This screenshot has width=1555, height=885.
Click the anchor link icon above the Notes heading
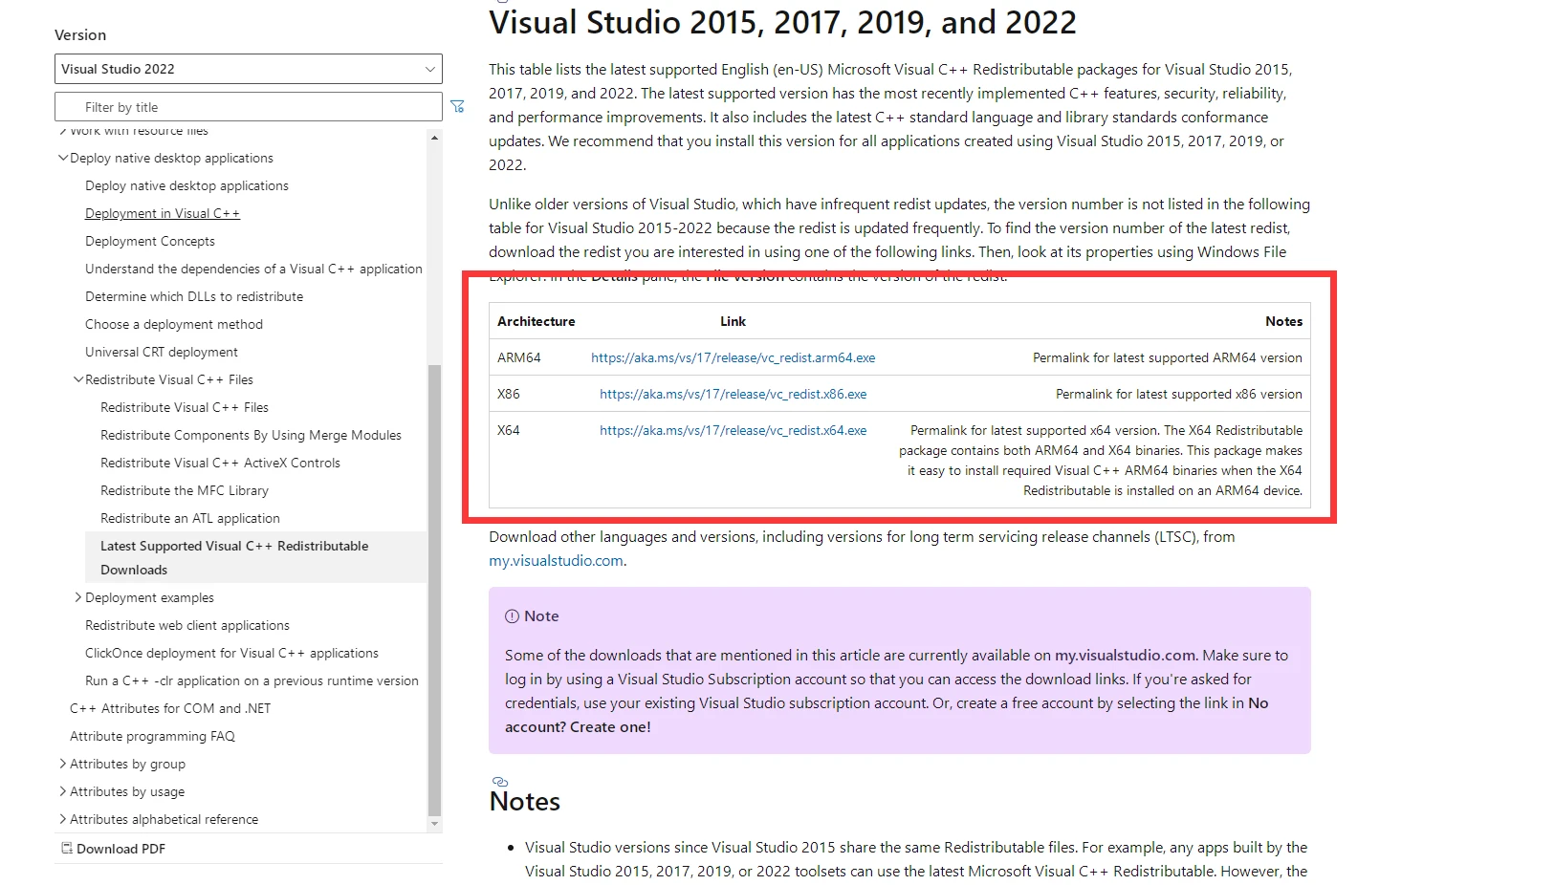pyautogui.click(x=499, y=782)
